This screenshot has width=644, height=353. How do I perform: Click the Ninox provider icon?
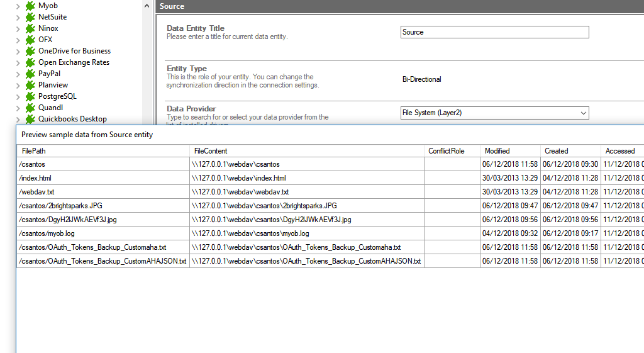[x=30, y=28]
